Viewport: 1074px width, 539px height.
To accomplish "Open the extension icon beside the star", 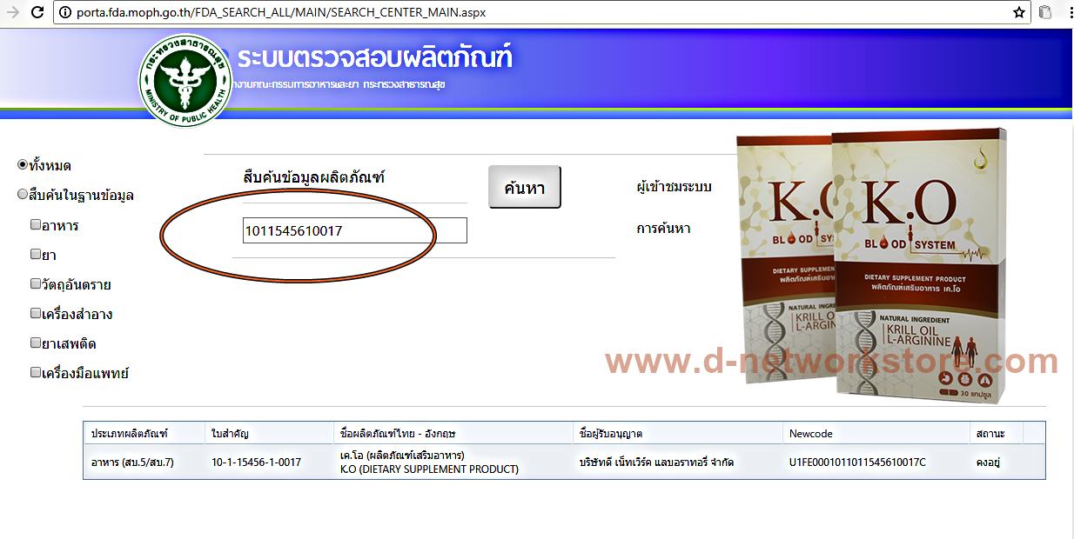I will click(1045, 13).
